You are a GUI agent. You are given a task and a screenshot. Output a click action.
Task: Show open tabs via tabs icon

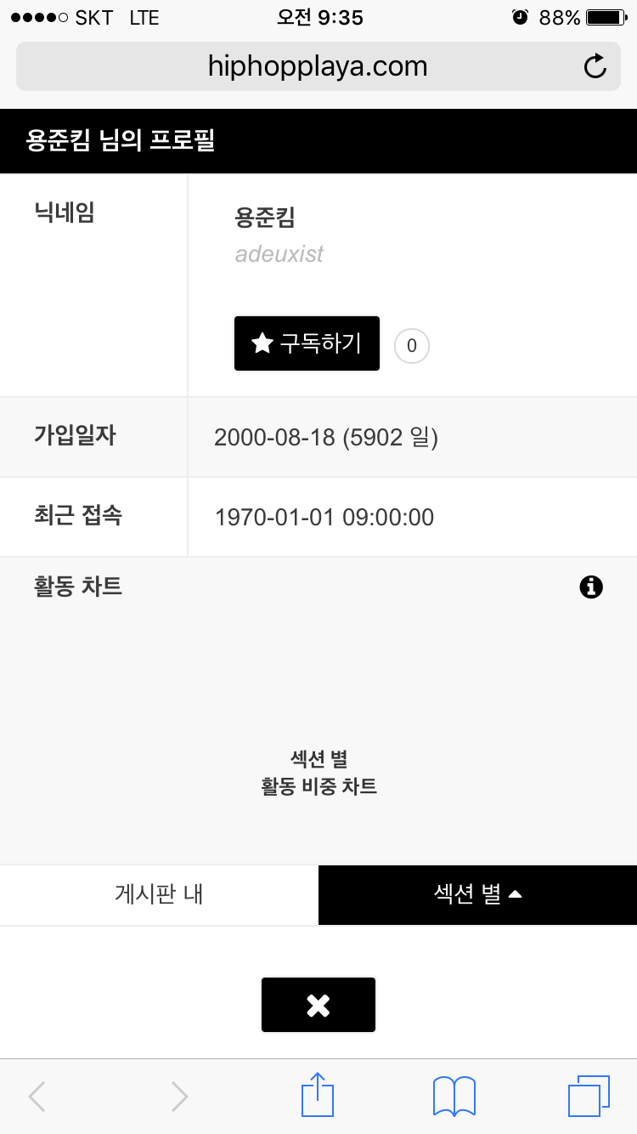pyautogui.click(x=589, y=1096)
